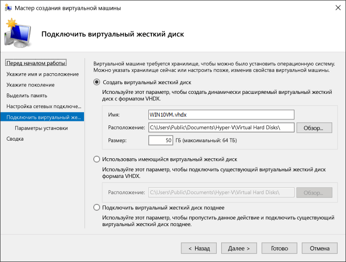The width and height of the screenshot is (346, 262).
Task: Click the new disk location path field
Action: [x=221, y=128]
